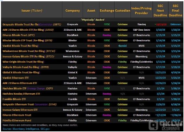This screenshot has width=184, height=132.
Task: Click 'Invesco & Galaxy' company in Ethereum ETF row
Action: [72, 110]
